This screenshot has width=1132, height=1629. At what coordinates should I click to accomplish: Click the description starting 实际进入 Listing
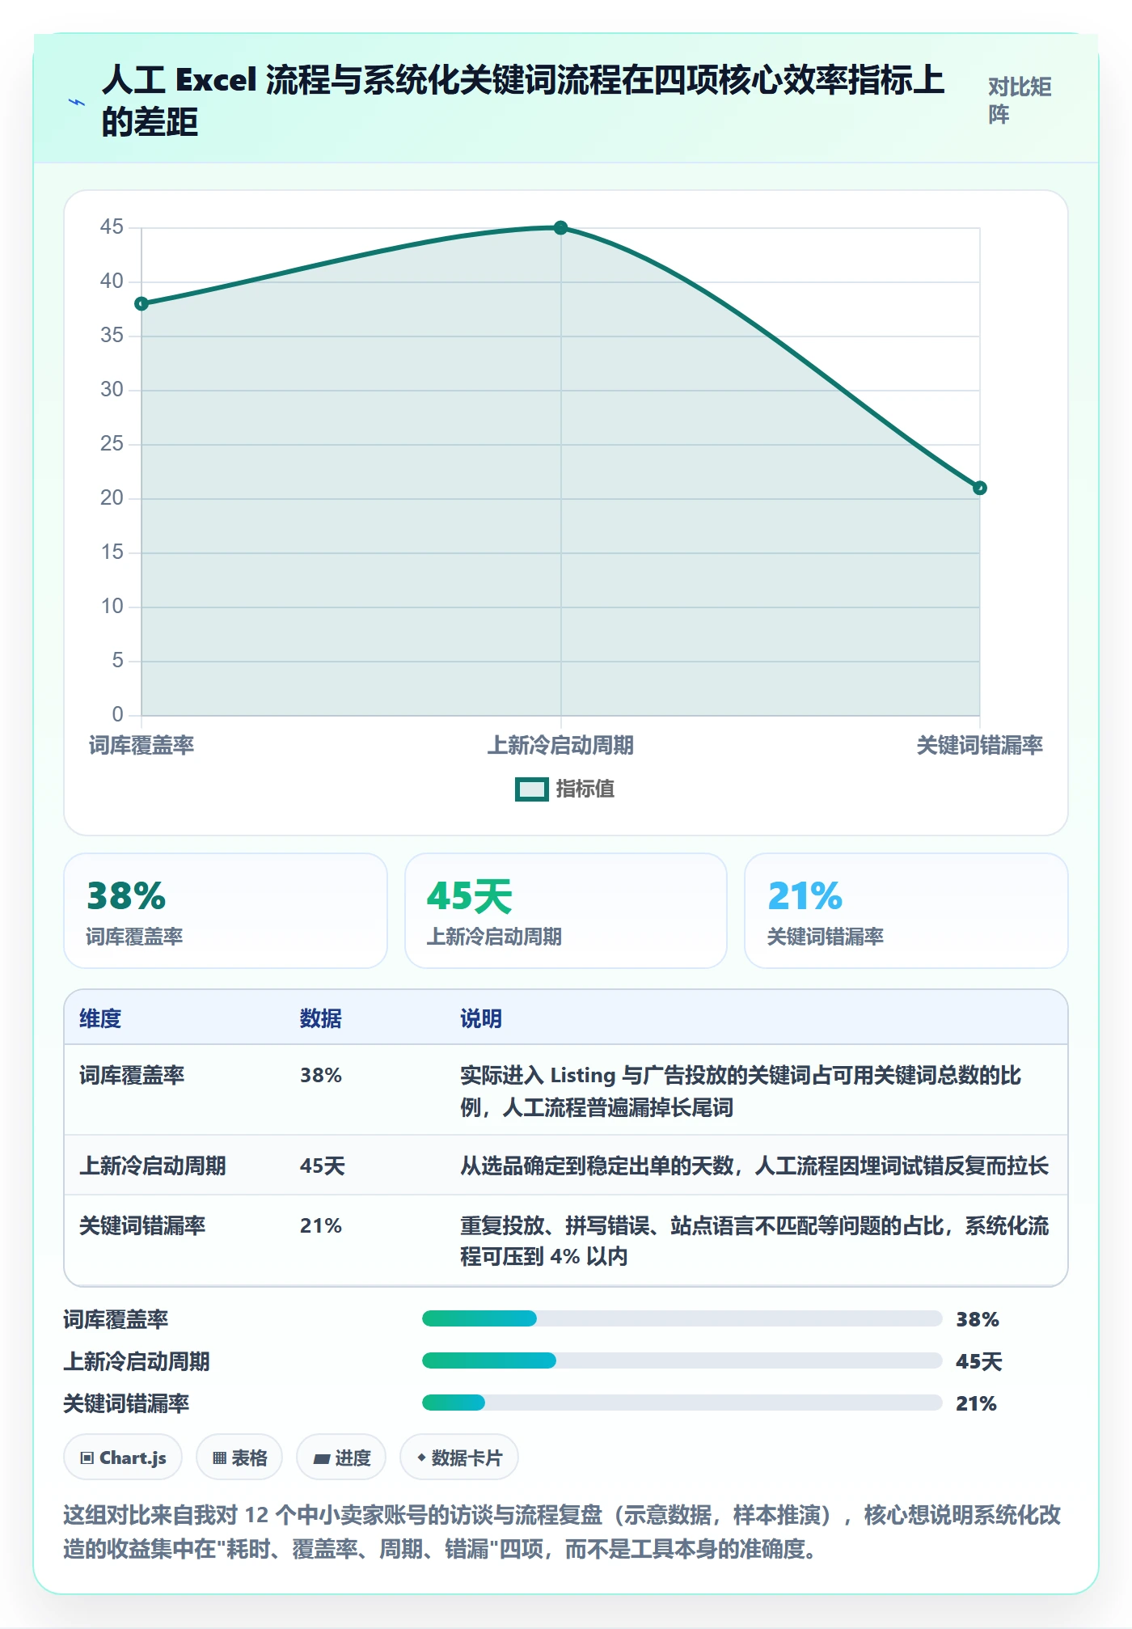(741, 1091)
